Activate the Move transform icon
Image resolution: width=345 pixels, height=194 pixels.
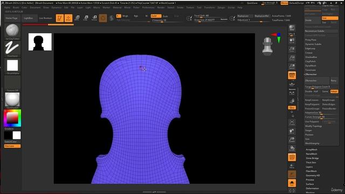[x=77, y=18]
